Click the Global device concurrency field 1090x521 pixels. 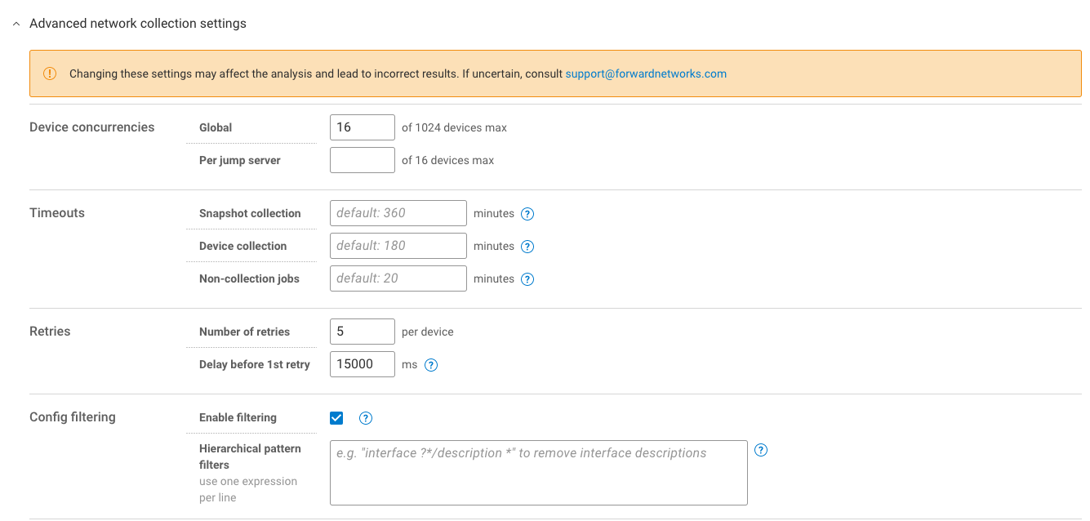click(x=362, y=127)
